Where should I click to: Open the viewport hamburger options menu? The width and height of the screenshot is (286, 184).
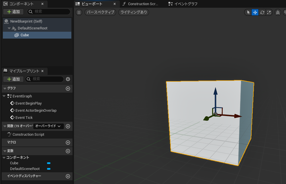79,12
